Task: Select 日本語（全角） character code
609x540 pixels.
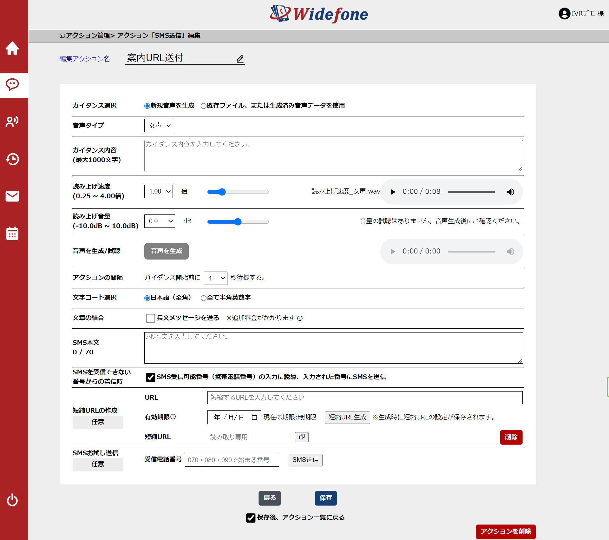Action: pyautogui.click(x=147, y=298)
